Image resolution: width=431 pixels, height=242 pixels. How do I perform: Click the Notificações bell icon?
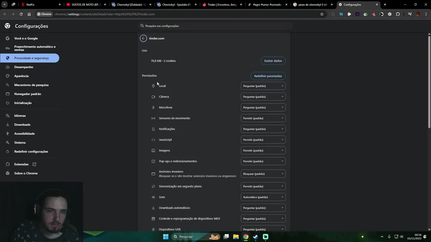153,129
